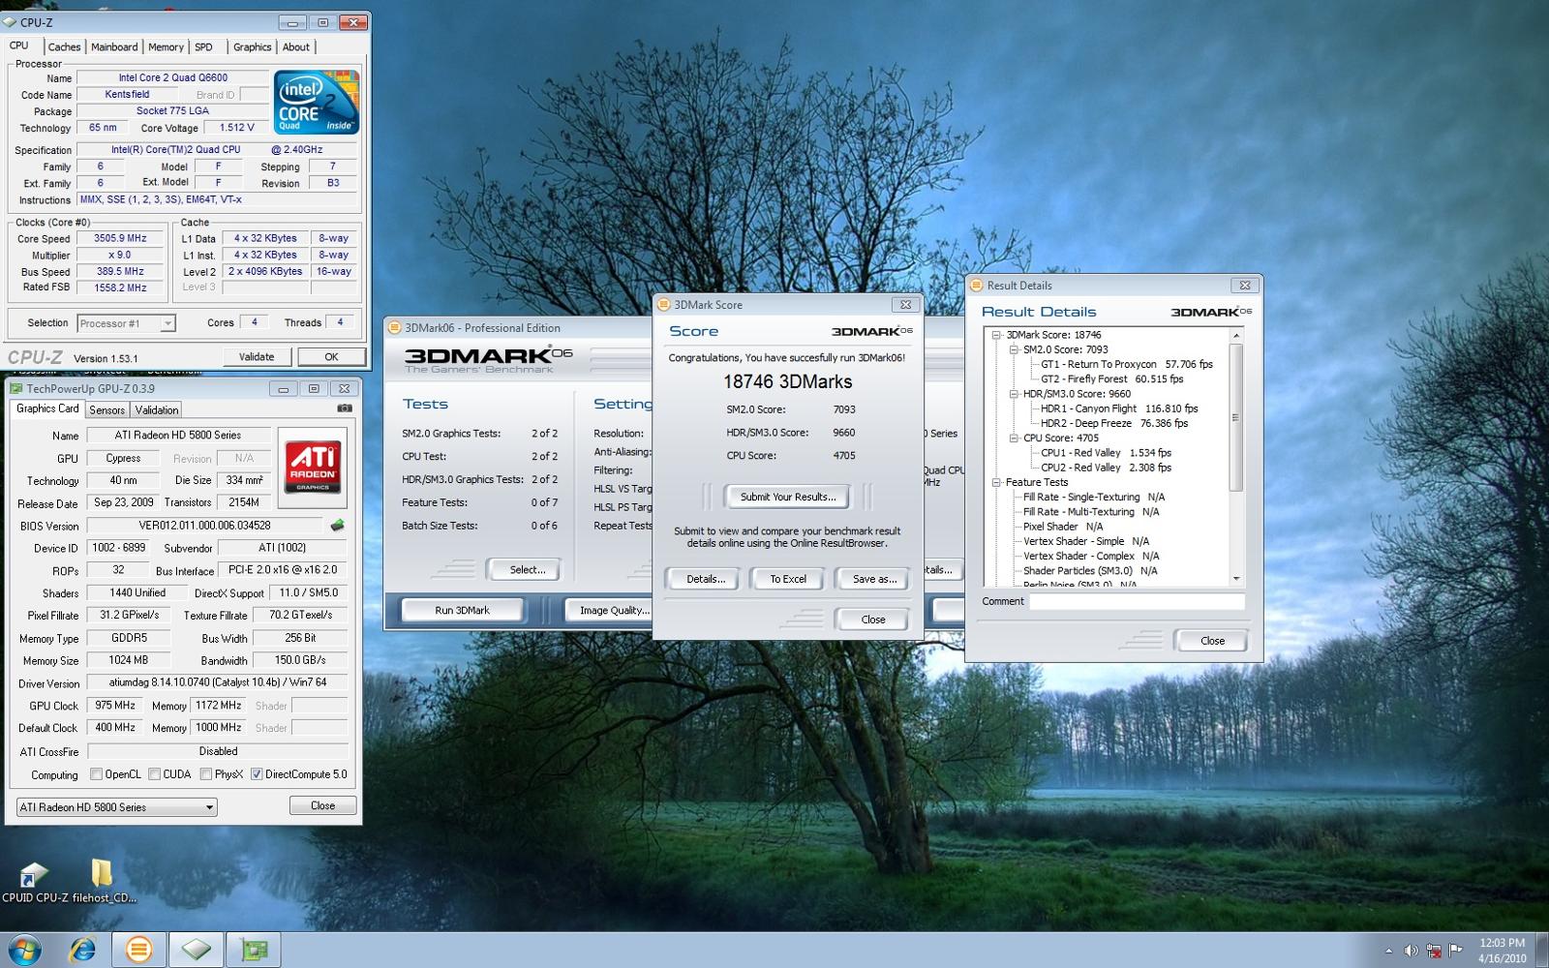Switch to the SPD tab in CPU-Z
Screen dimensions: 1549x968
click(x=203, y=47)
